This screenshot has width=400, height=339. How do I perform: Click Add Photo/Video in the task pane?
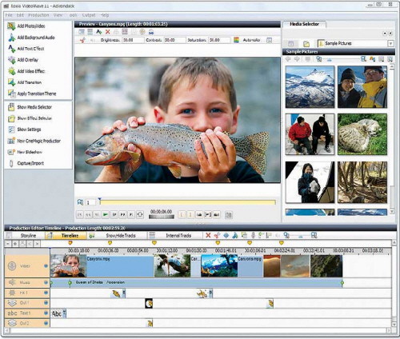tap(26, 26)
